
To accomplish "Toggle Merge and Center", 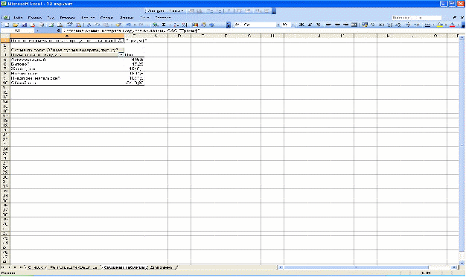I will pos(354,25).
